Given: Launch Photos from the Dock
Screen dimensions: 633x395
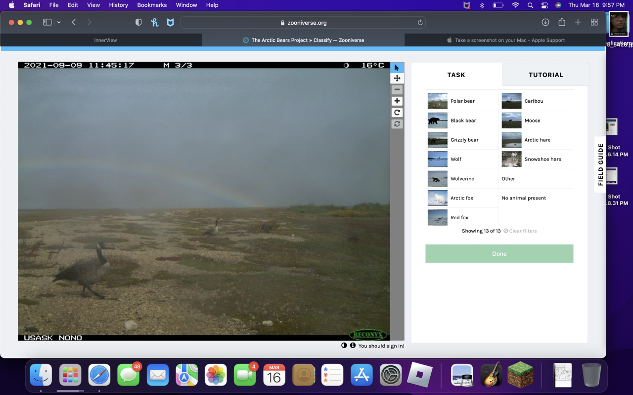Looking at the screenshot, I should [216, 375].
